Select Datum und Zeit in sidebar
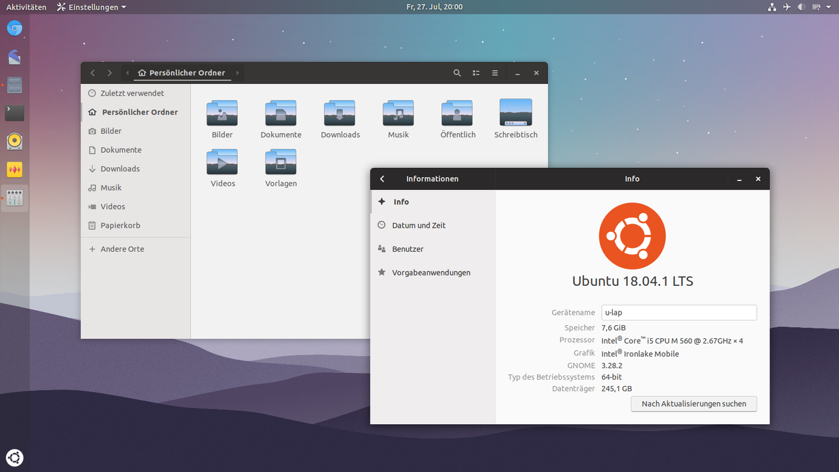Image resolution: width=839 pixels, height=472 pixels. click(433, 225)
